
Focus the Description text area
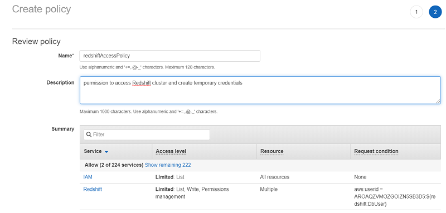click(260, 90)
